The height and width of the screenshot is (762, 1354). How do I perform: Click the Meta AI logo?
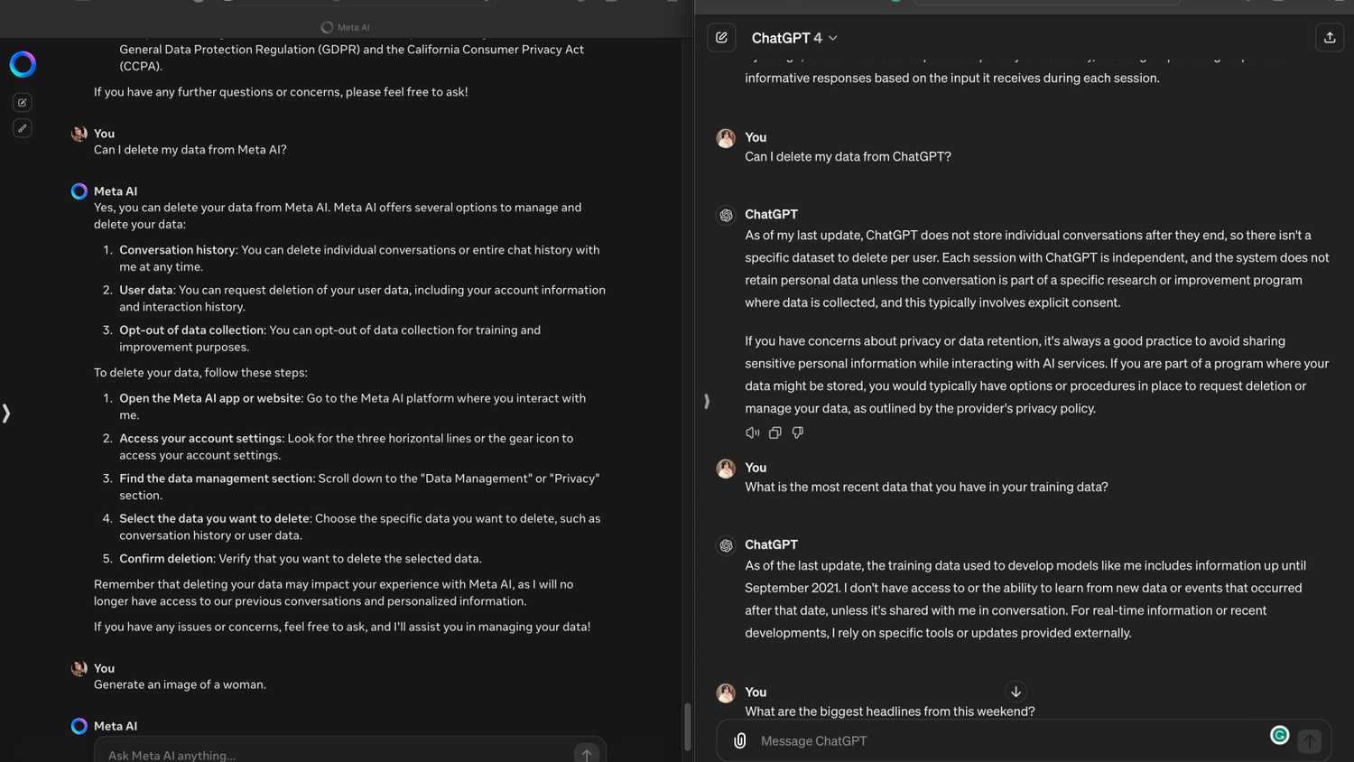tap(23, 63)
